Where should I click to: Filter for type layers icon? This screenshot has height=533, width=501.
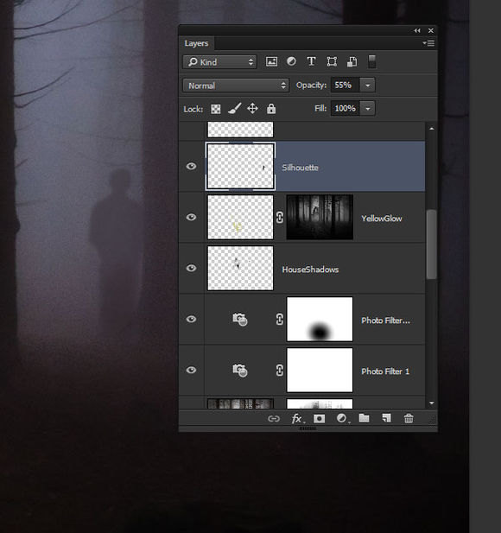[311, 61]
